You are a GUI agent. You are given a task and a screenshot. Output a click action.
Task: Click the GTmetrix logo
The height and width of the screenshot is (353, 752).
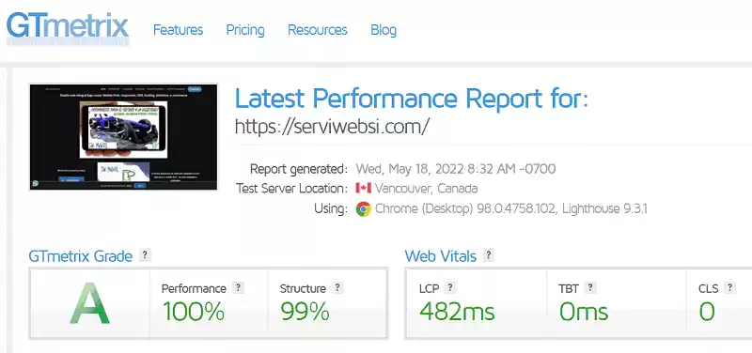point(68,29)
